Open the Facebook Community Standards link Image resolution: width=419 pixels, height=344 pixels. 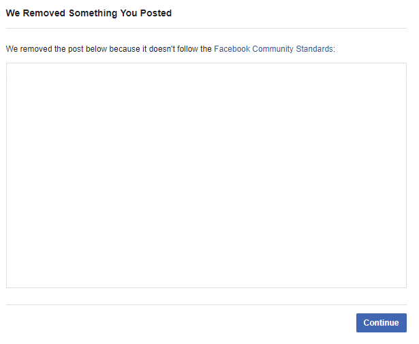click(273, 49)
